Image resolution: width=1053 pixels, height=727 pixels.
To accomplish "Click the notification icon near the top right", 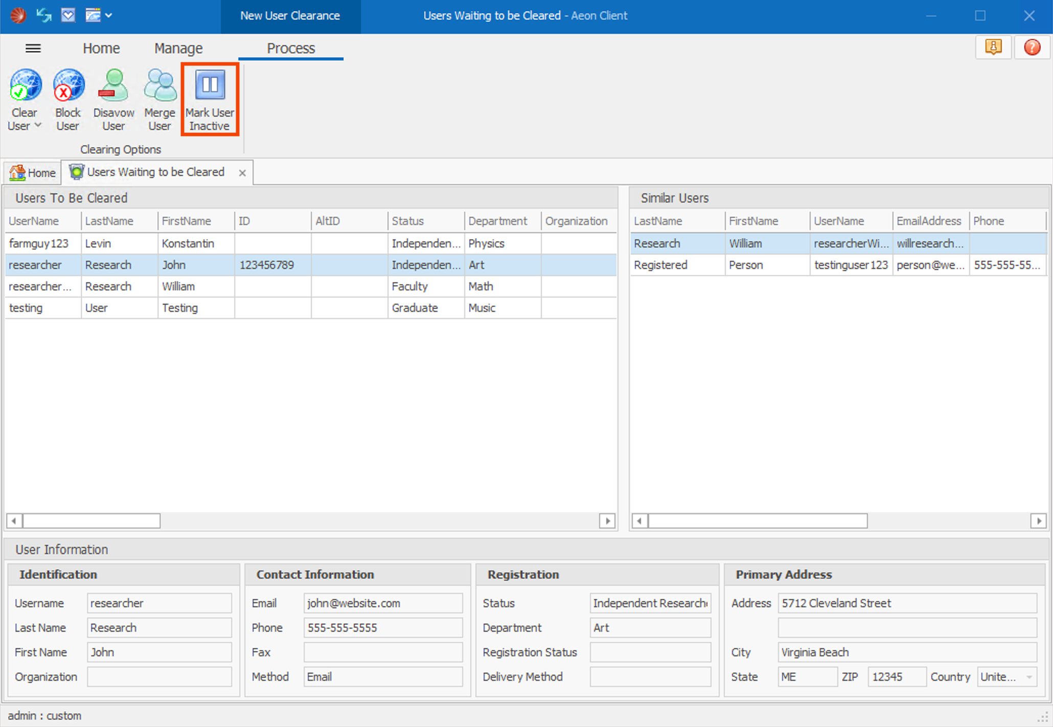I will pos(993,47).
